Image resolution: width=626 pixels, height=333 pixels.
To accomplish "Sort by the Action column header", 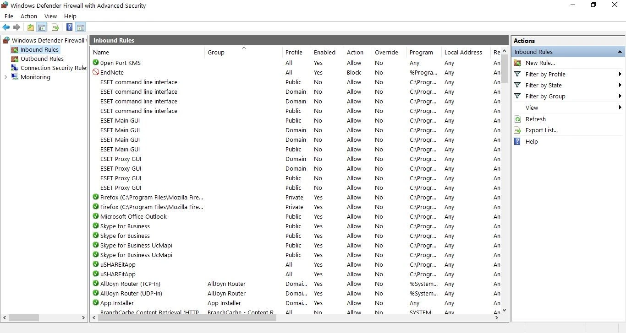I will pyautogui.click(x=357, y=52).
